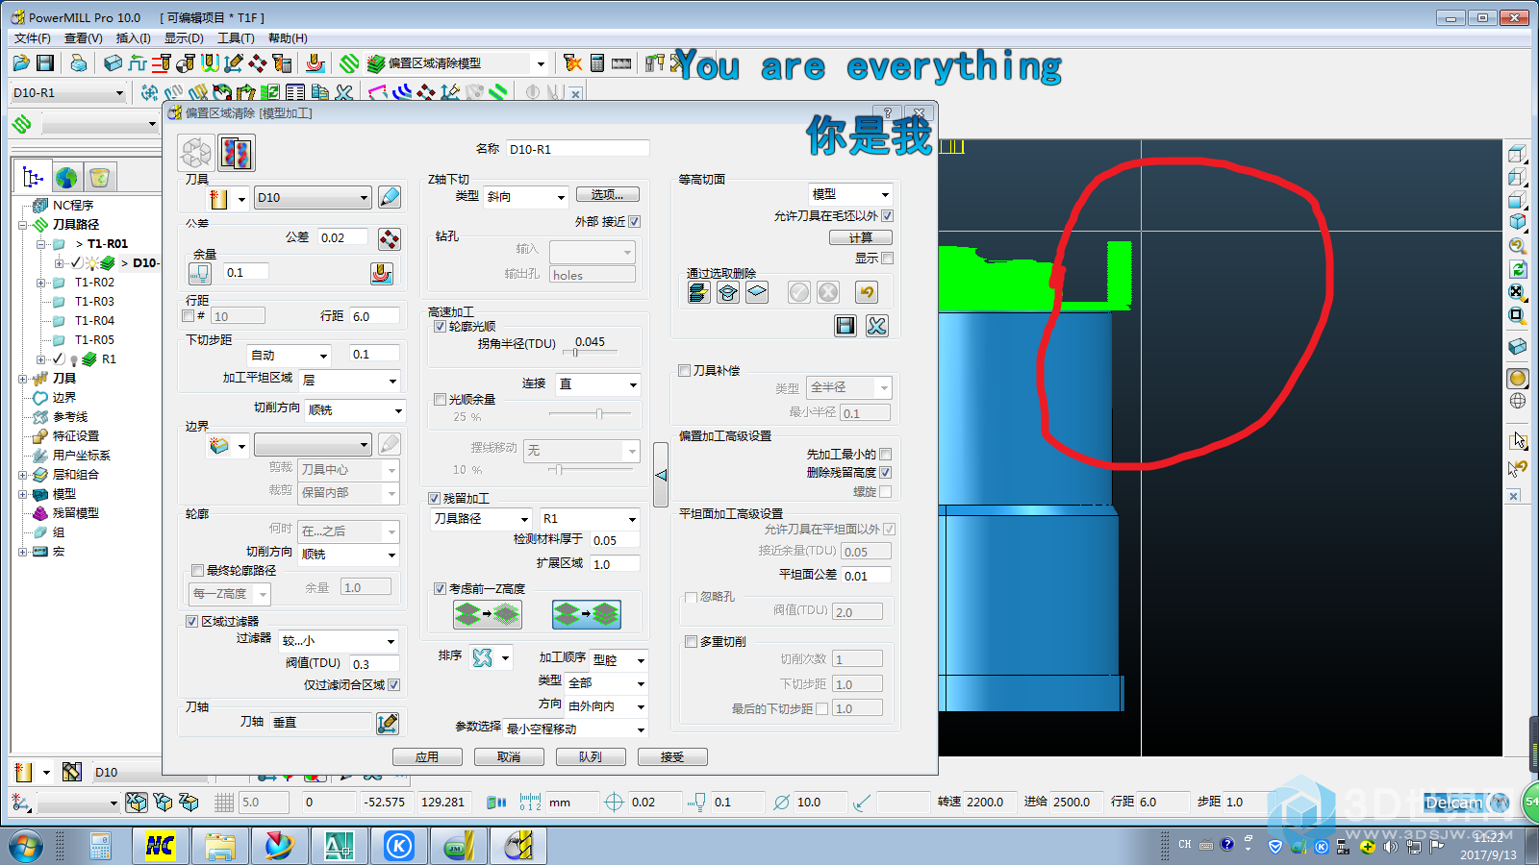This screenshot has height=865, width=1539.
Task: Toggle 删除残留高度 checkbox
Action: (885, 473)
